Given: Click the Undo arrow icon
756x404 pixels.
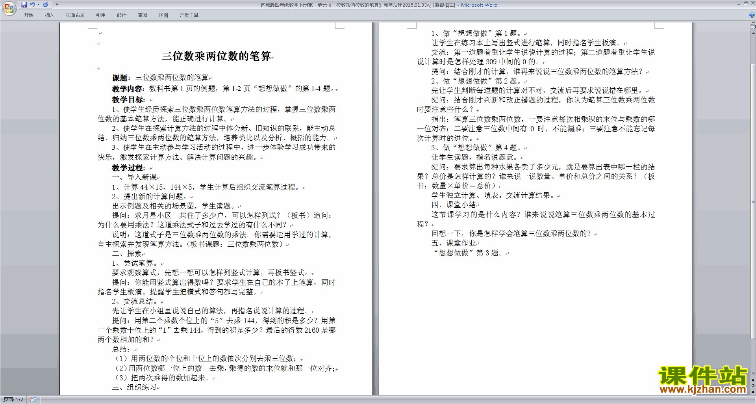Looking at the screenshot, I should coord(33,5).
